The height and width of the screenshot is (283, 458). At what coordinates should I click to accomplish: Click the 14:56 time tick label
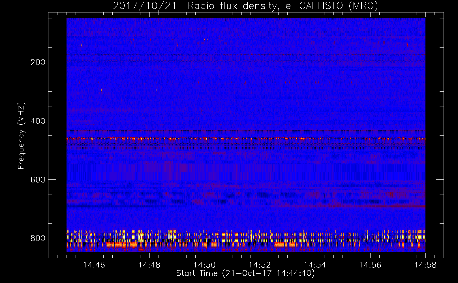pos(370,265)
